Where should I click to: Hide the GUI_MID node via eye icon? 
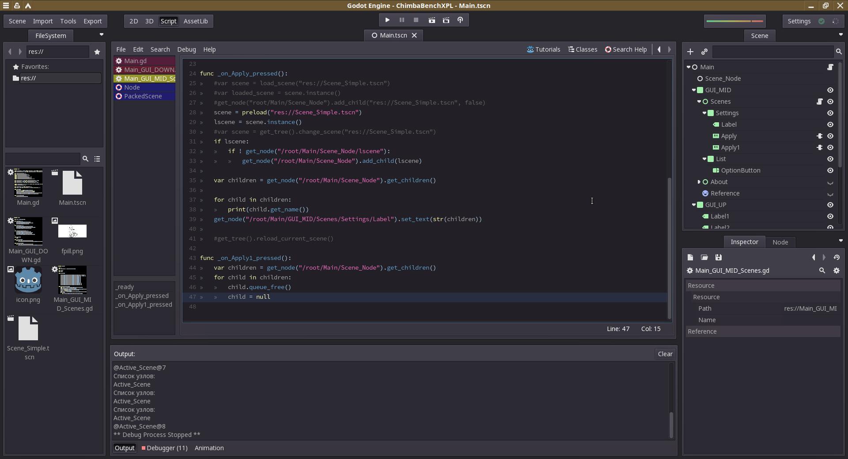pyautogui.click(x=830, y=90)
